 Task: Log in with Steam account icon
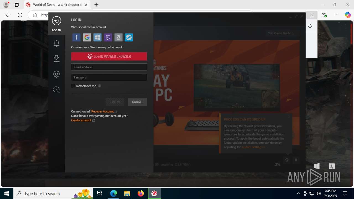(x=129, y=37)
